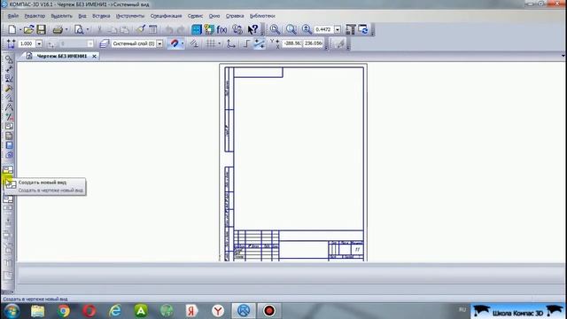The height and width of the screenshot is (319, 567).
Task: Toggle the rounding button left of the grid
Action: click(x=194, y=43)
